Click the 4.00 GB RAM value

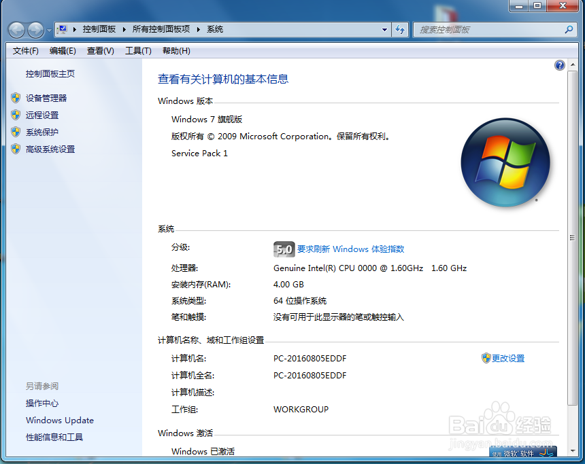(x=289, y=285)
